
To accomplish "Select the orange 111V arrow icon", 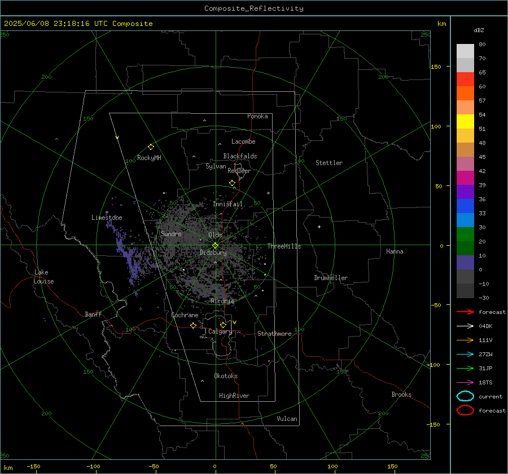I will (x=465, y=340).
